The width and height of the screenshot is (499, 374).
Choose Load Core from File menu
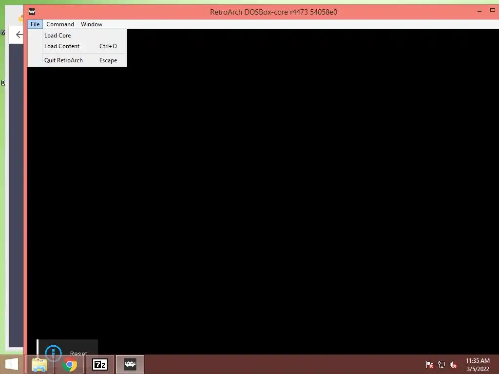pos(77,35)
